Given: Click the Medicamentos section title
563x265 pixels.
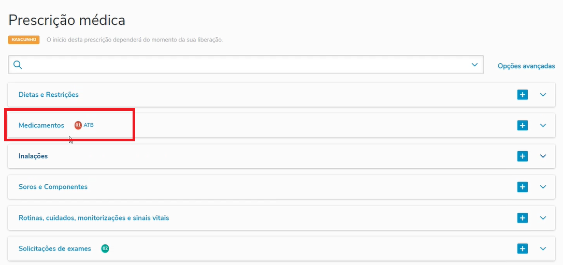Looking at the screenshot, I should pyautogui.click(x=41, y=125).
